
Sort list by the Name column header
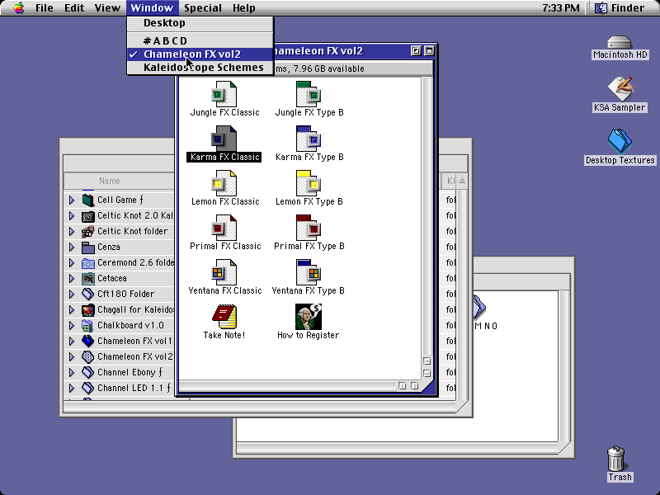point(110,181)
